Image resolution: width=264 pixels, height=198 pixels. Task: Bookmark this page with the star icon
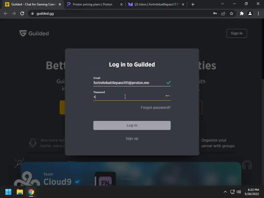pyautogui.click(x=232, y=13)
